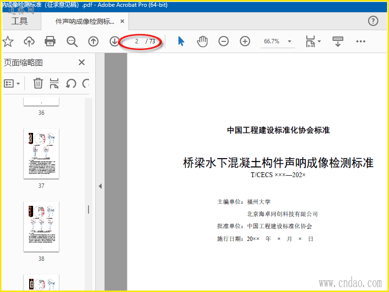Click the 页面缩略图 panel title
Viewport: 389px width, 292px height.
point(23,63)
